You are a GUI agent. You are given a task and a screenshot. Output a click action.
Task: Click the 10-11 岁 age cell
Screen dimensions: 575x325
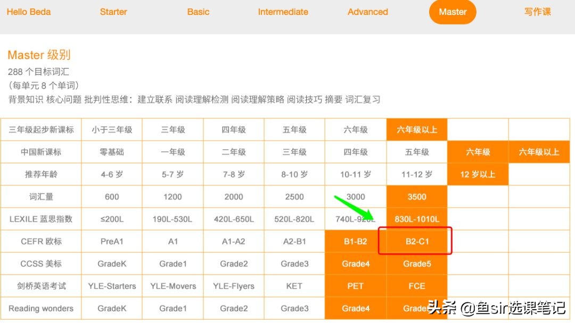pyautogui.click(x=355, y=174)
